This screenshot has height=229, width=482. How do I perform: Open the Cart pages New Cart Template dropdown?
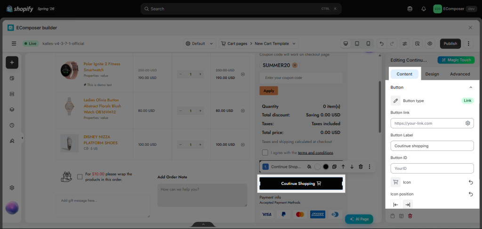click(x=258, y=44)
